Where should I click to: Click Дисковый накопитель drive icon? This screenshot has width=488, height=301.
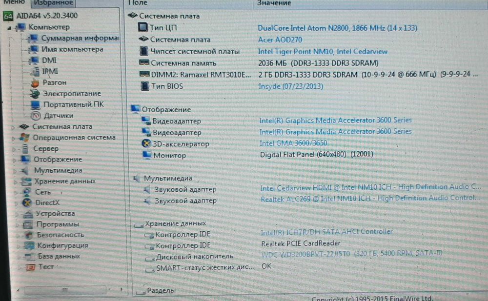click(x=150, y=258)
